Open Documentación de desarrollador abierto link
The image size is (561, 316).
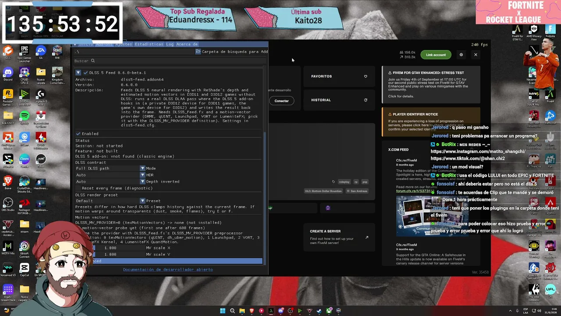click(x=168, y=269)
